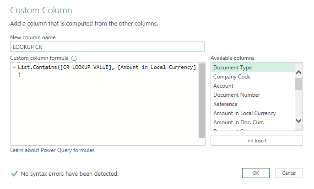
Task: Select Document Type in available columns
Action: click(253, 67)
